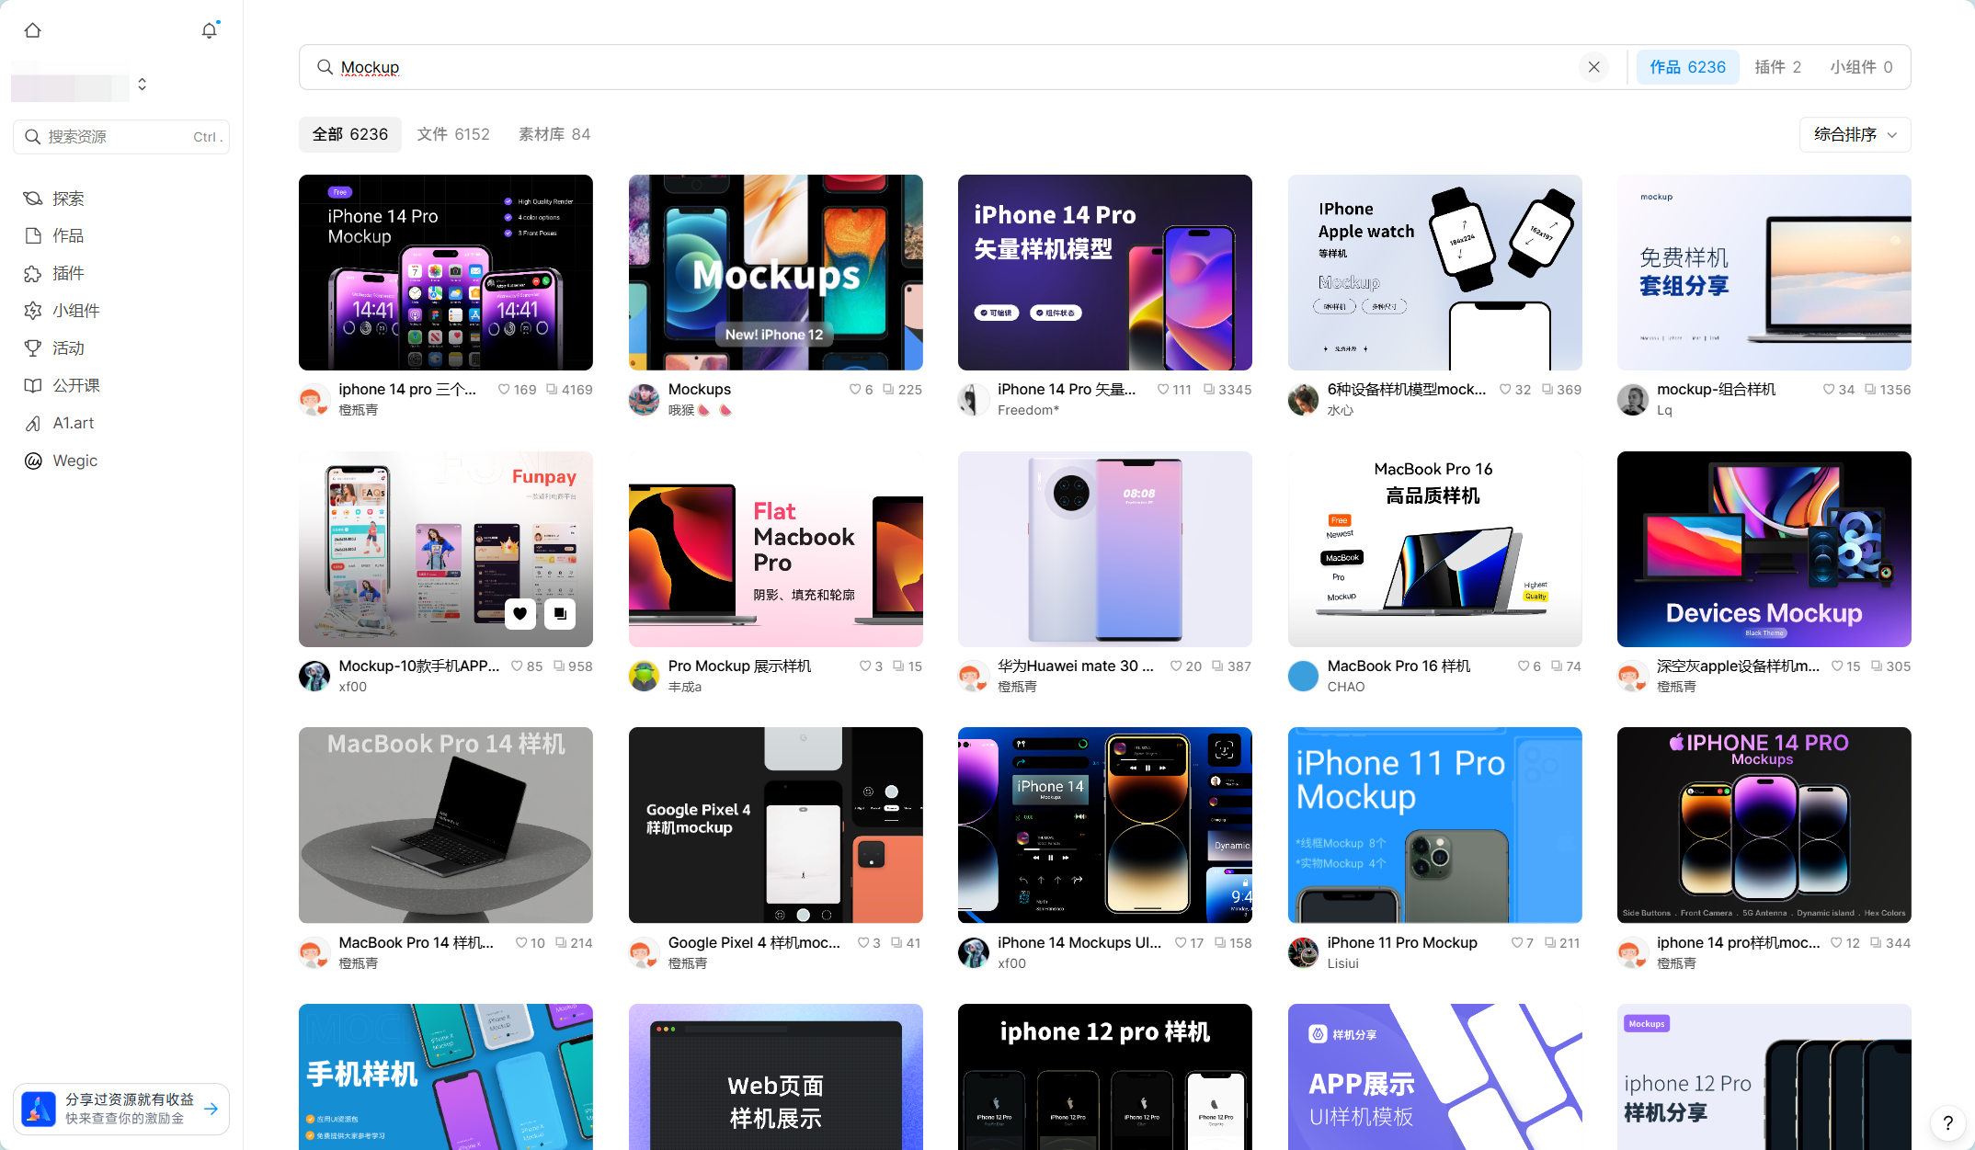The width and height of the screenshot is (1975, 1150).
Task: Switch to the 插件 2 results tab
Action: point(1777,67)
